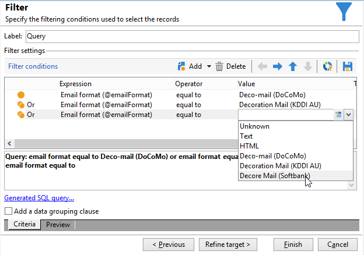The height and width of the screenshot is (255, 364).
Task: Open the Generated SQL query link
Action: (38, 198)
